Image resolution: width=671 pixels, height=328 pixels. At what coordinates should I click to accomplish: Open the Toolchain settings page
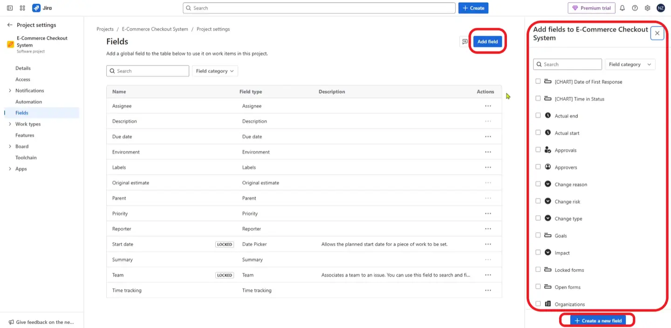26,157
